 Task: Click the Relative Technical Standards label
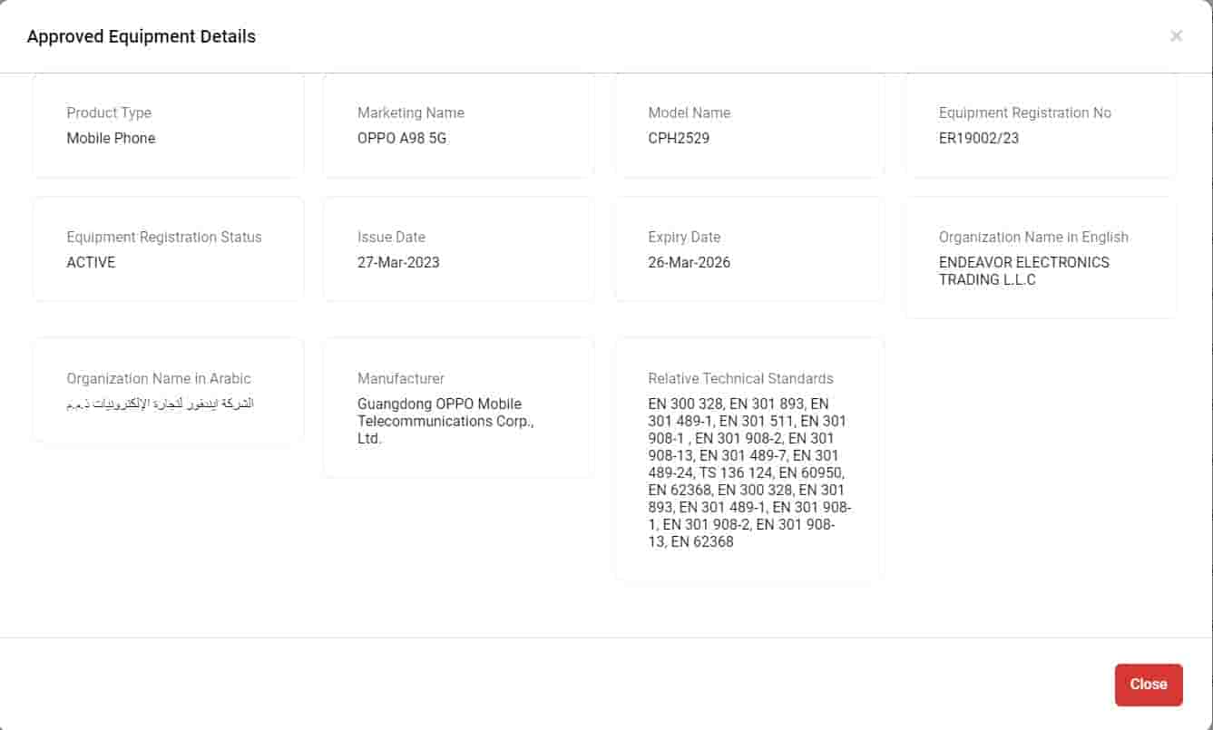(740, 378)
